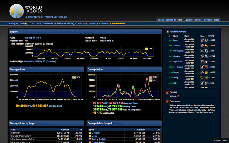The height and width of the screenshot is (143, 229).
Task: Click the color swatch beside Dire Call
Action: coord(90,133)
